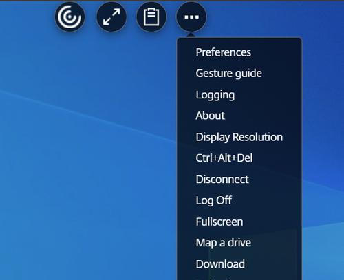Select the Fullscreen menu entry
The image size is (344, 280).
click(219, 222)
